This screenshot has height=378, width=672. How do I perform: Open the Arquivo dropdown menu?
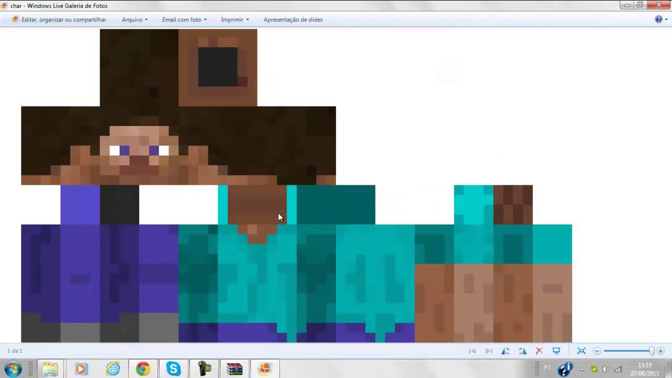135,19
